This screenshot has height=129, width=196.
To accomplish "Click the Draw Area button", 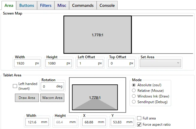I will [x=27, y=98].
